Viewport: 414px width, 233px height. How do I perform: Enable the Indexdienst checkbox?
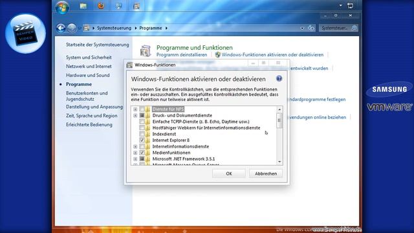point(142,134)
